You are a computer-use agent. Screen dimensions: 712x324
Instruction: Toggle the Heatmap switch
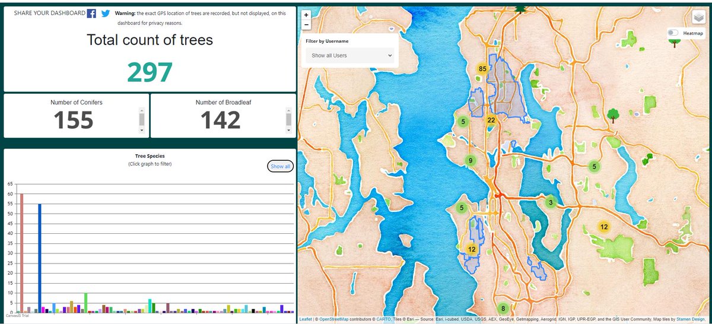pyautogui.click(x=673, y=33)
